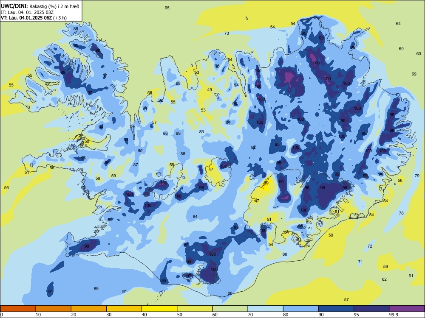Click the '49' humidity value on the map
Viewport: 425px width, 318px height.
(210, 89)
